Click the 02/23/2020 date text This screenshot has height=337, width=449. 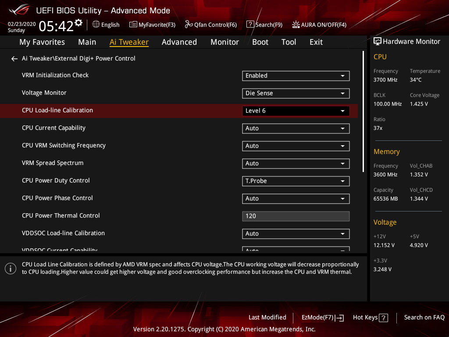(22, 24)
